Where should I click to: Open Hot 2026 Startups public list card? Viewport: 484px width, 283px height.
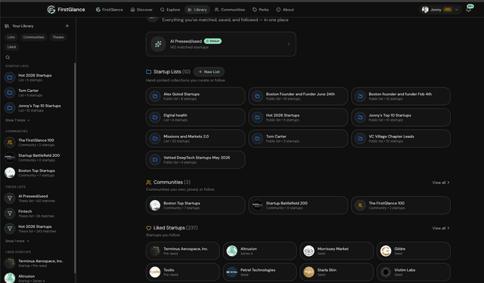(298, 117)
